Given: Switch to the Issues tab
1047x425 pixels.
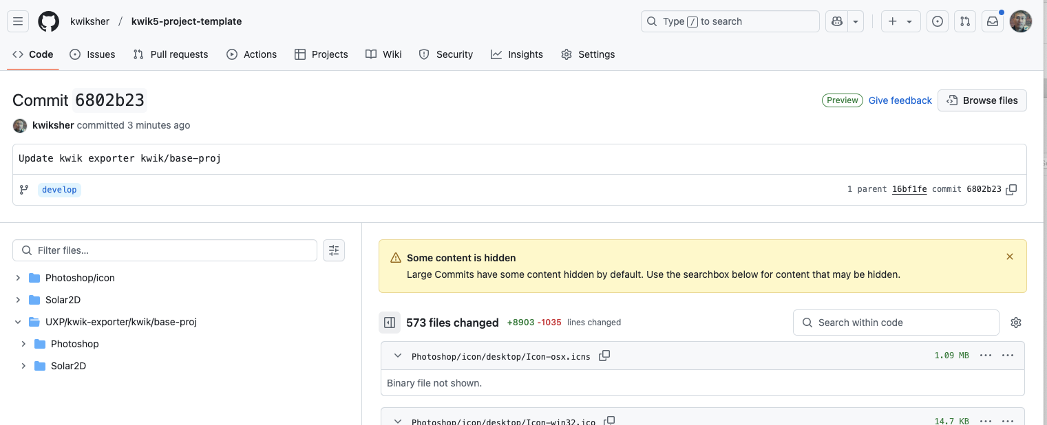Looking at the screenshot, I should (x=92, y=54).
